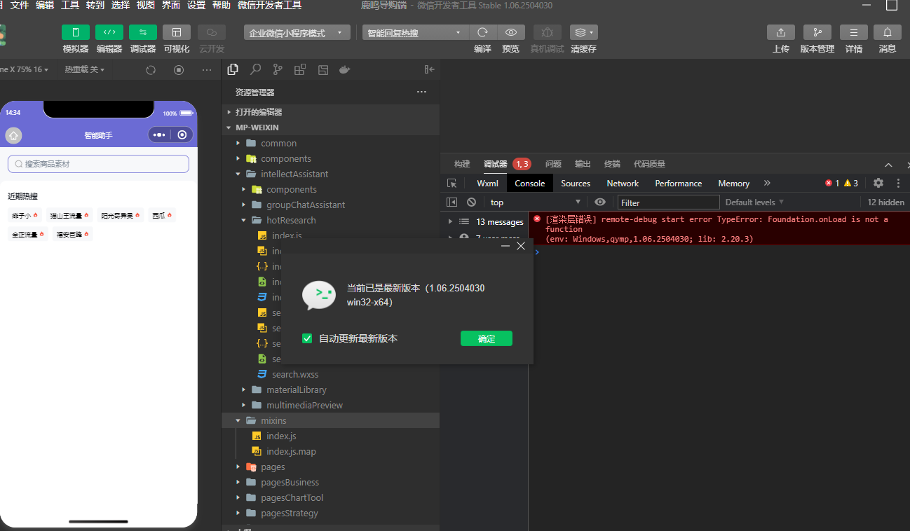The width and height of the screenshot is (910, 531).
Task: Open the visualization panel button
Action: 177,32
